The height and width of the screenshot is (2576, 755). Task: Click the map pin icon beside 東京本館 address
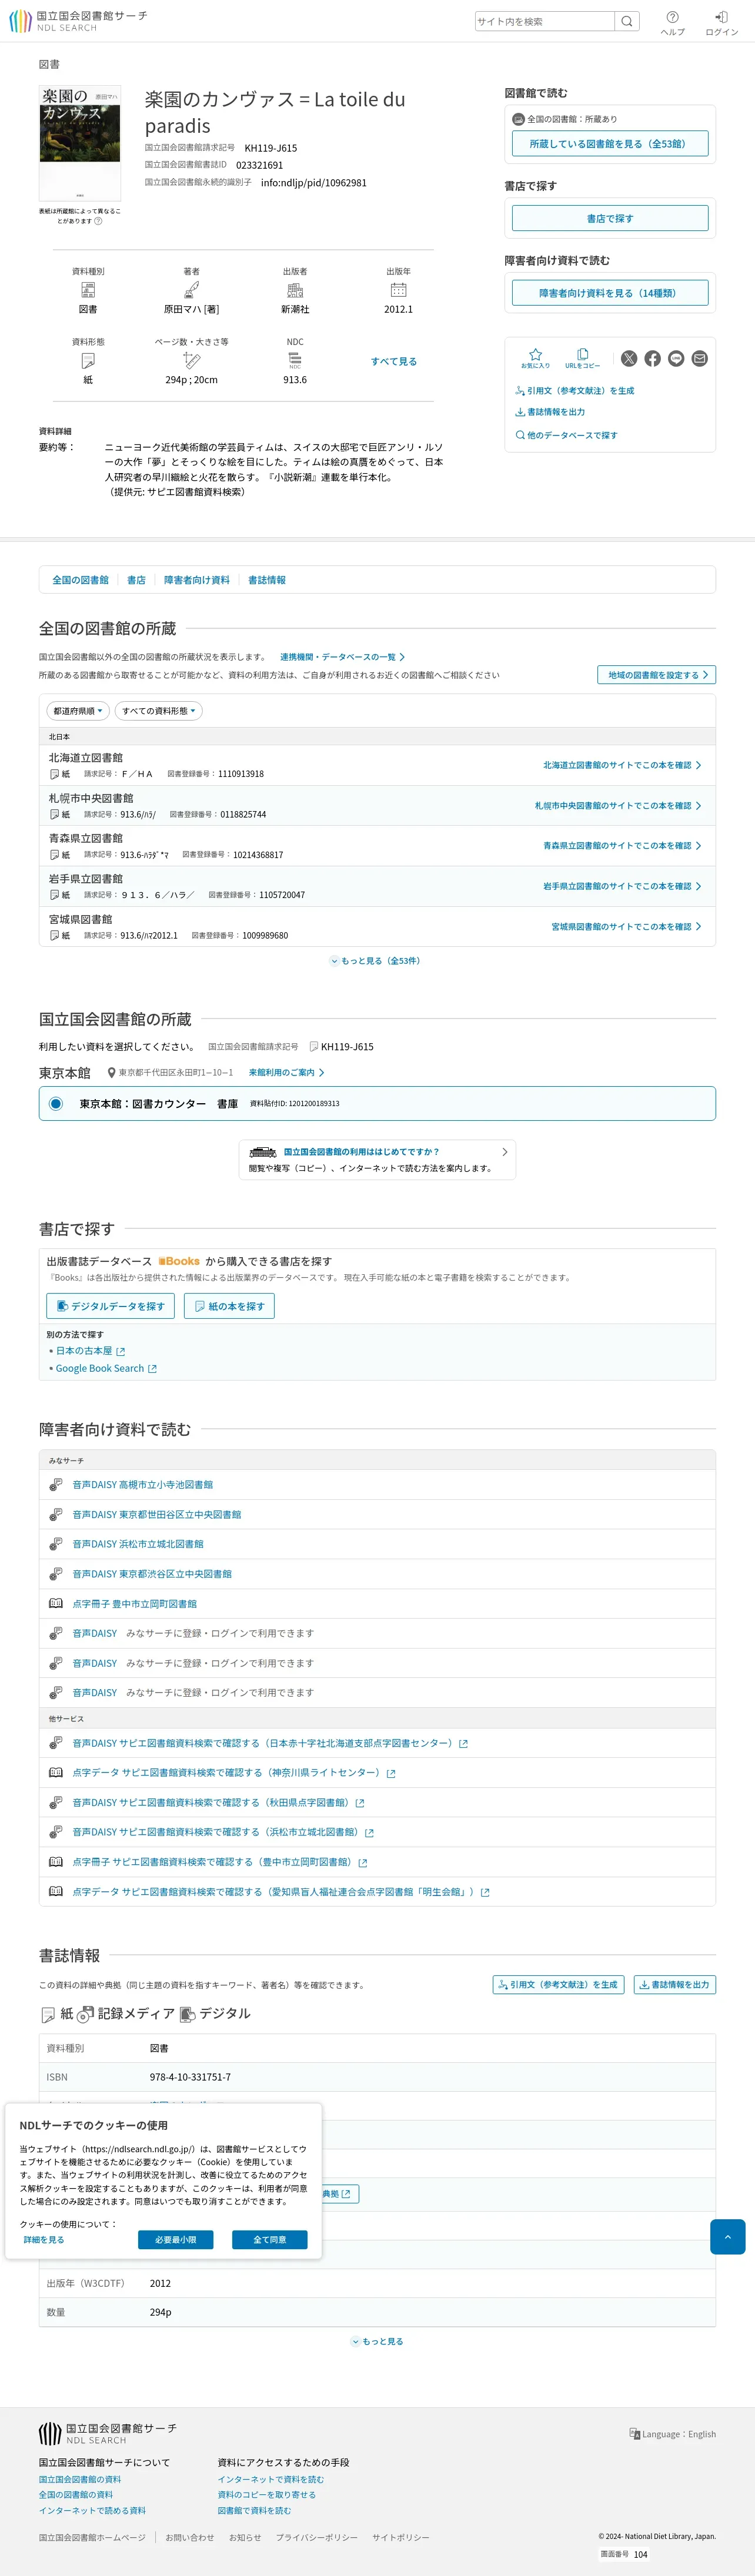111,1072
